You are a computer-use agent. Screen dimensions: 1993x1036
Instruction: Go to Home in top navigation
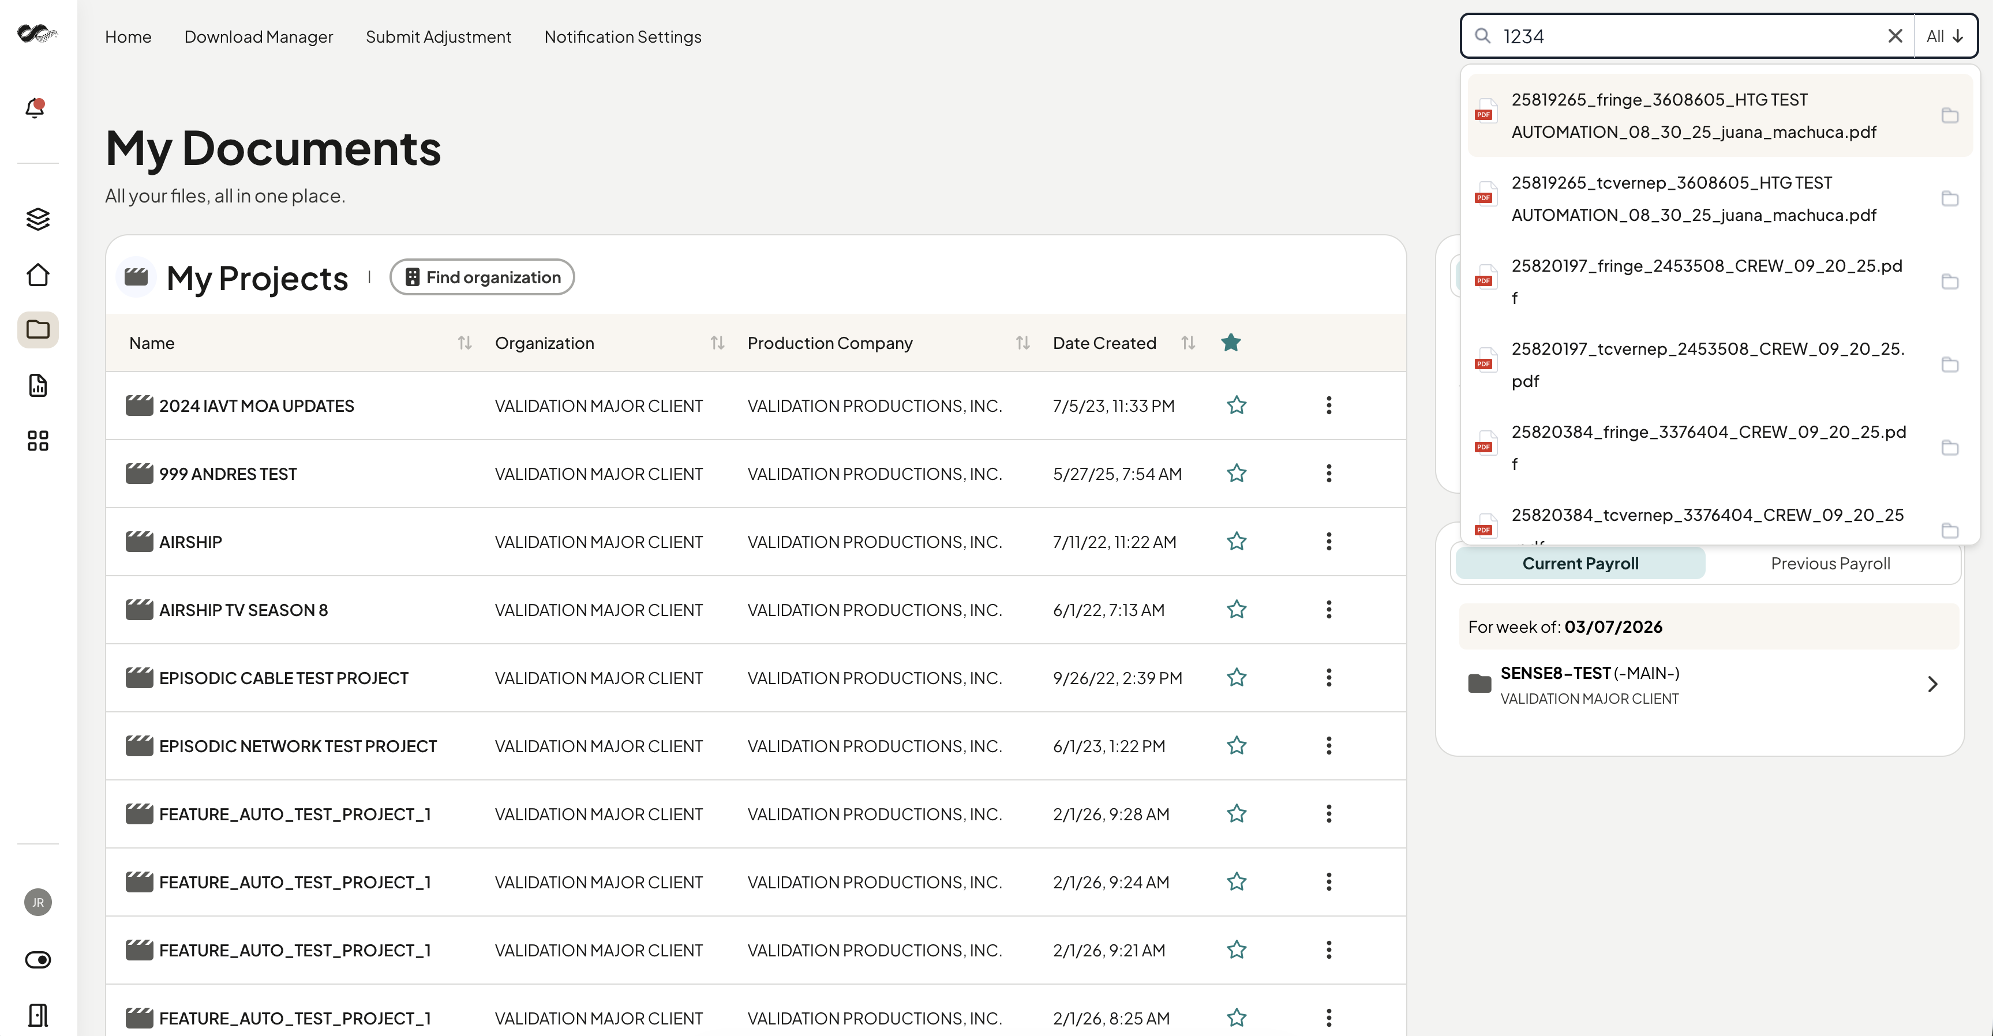[129, 36]
